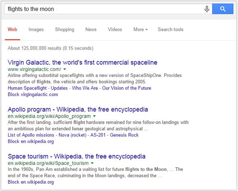
Task: Open the Genesis Rock sitelink
Action: point(124,135)
